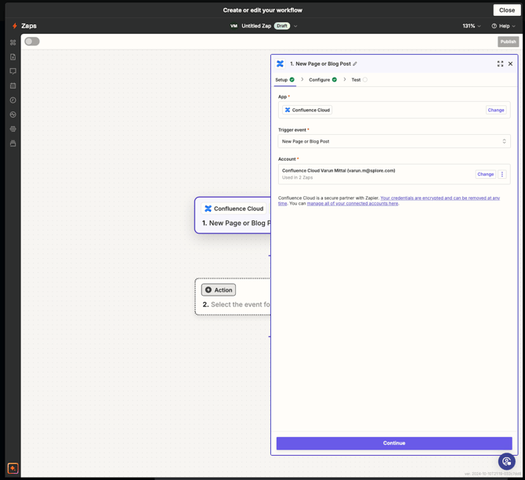Viewport: 525px width, 480px height.
Task: Click the plus icon on Action step
Action: click(x=208, y=290)
